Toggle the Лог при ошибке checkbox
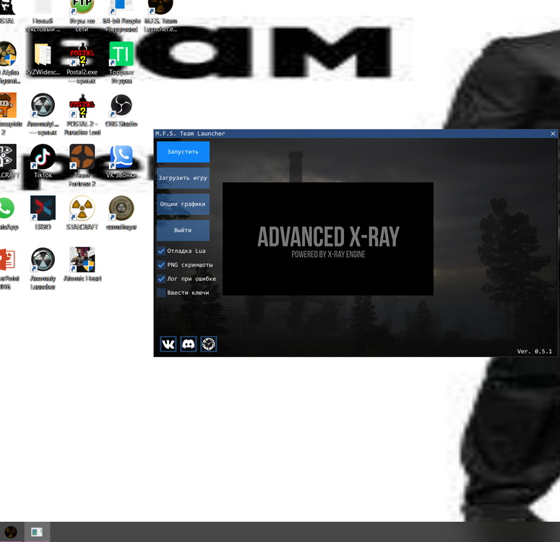The height and width of the screenshot is (542, 560). point(161,279)
